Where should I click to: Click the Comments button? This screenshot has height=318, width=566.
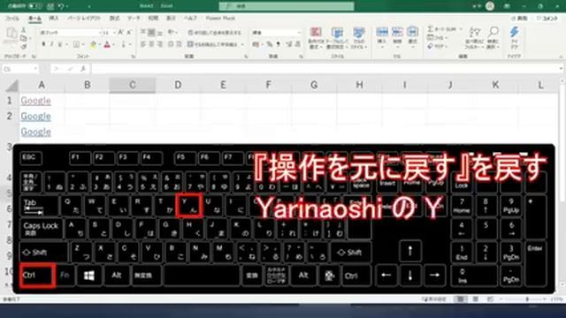click(547, 19)
